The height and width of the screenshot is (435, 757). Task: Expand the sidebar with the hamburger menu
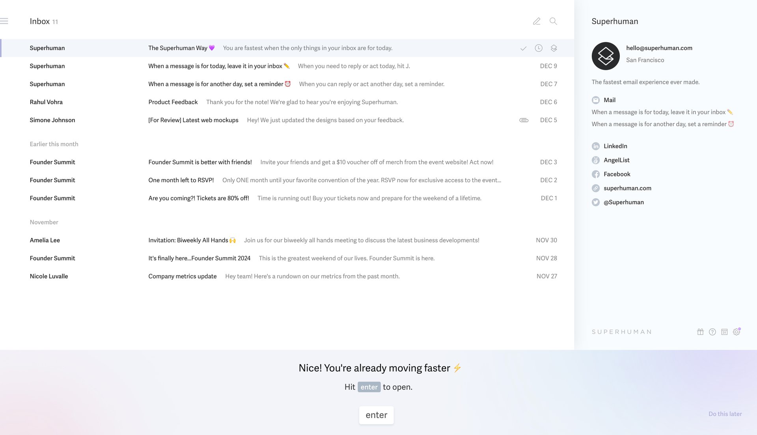click(x=5, y=21)
